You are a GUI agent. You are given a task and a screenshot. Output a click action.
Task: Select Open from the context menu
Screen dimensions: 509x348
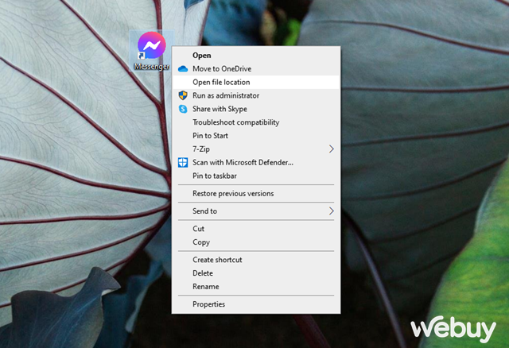click(x=202, y=56)
